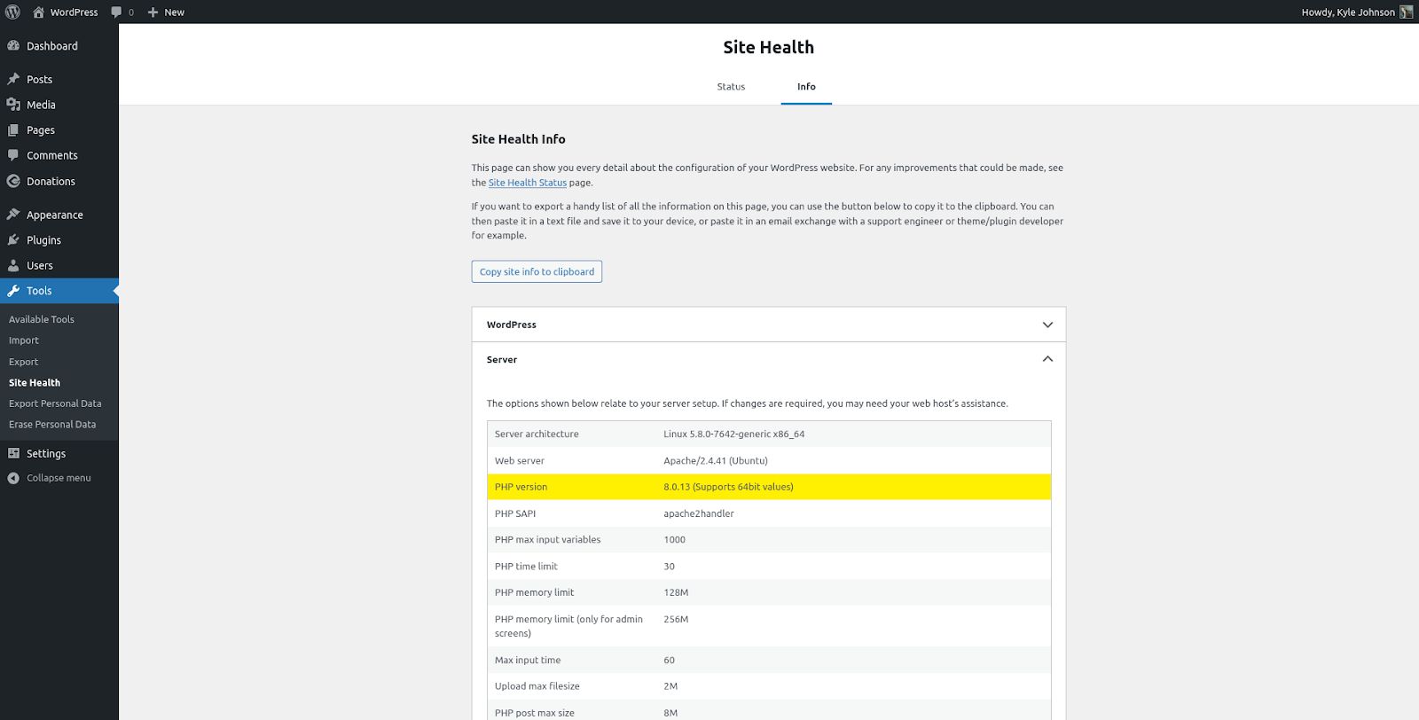Open the Site Health Status link
The width and height of the screenshot is (1419, 720).
527,182
